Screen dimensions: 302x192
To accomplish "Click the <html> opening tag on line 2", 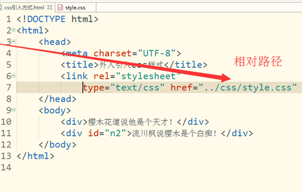I will coord(33,30).
